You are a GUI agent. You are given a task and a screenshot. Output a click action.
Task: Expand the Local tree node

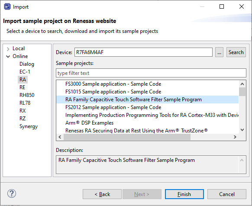click(8, 49)
